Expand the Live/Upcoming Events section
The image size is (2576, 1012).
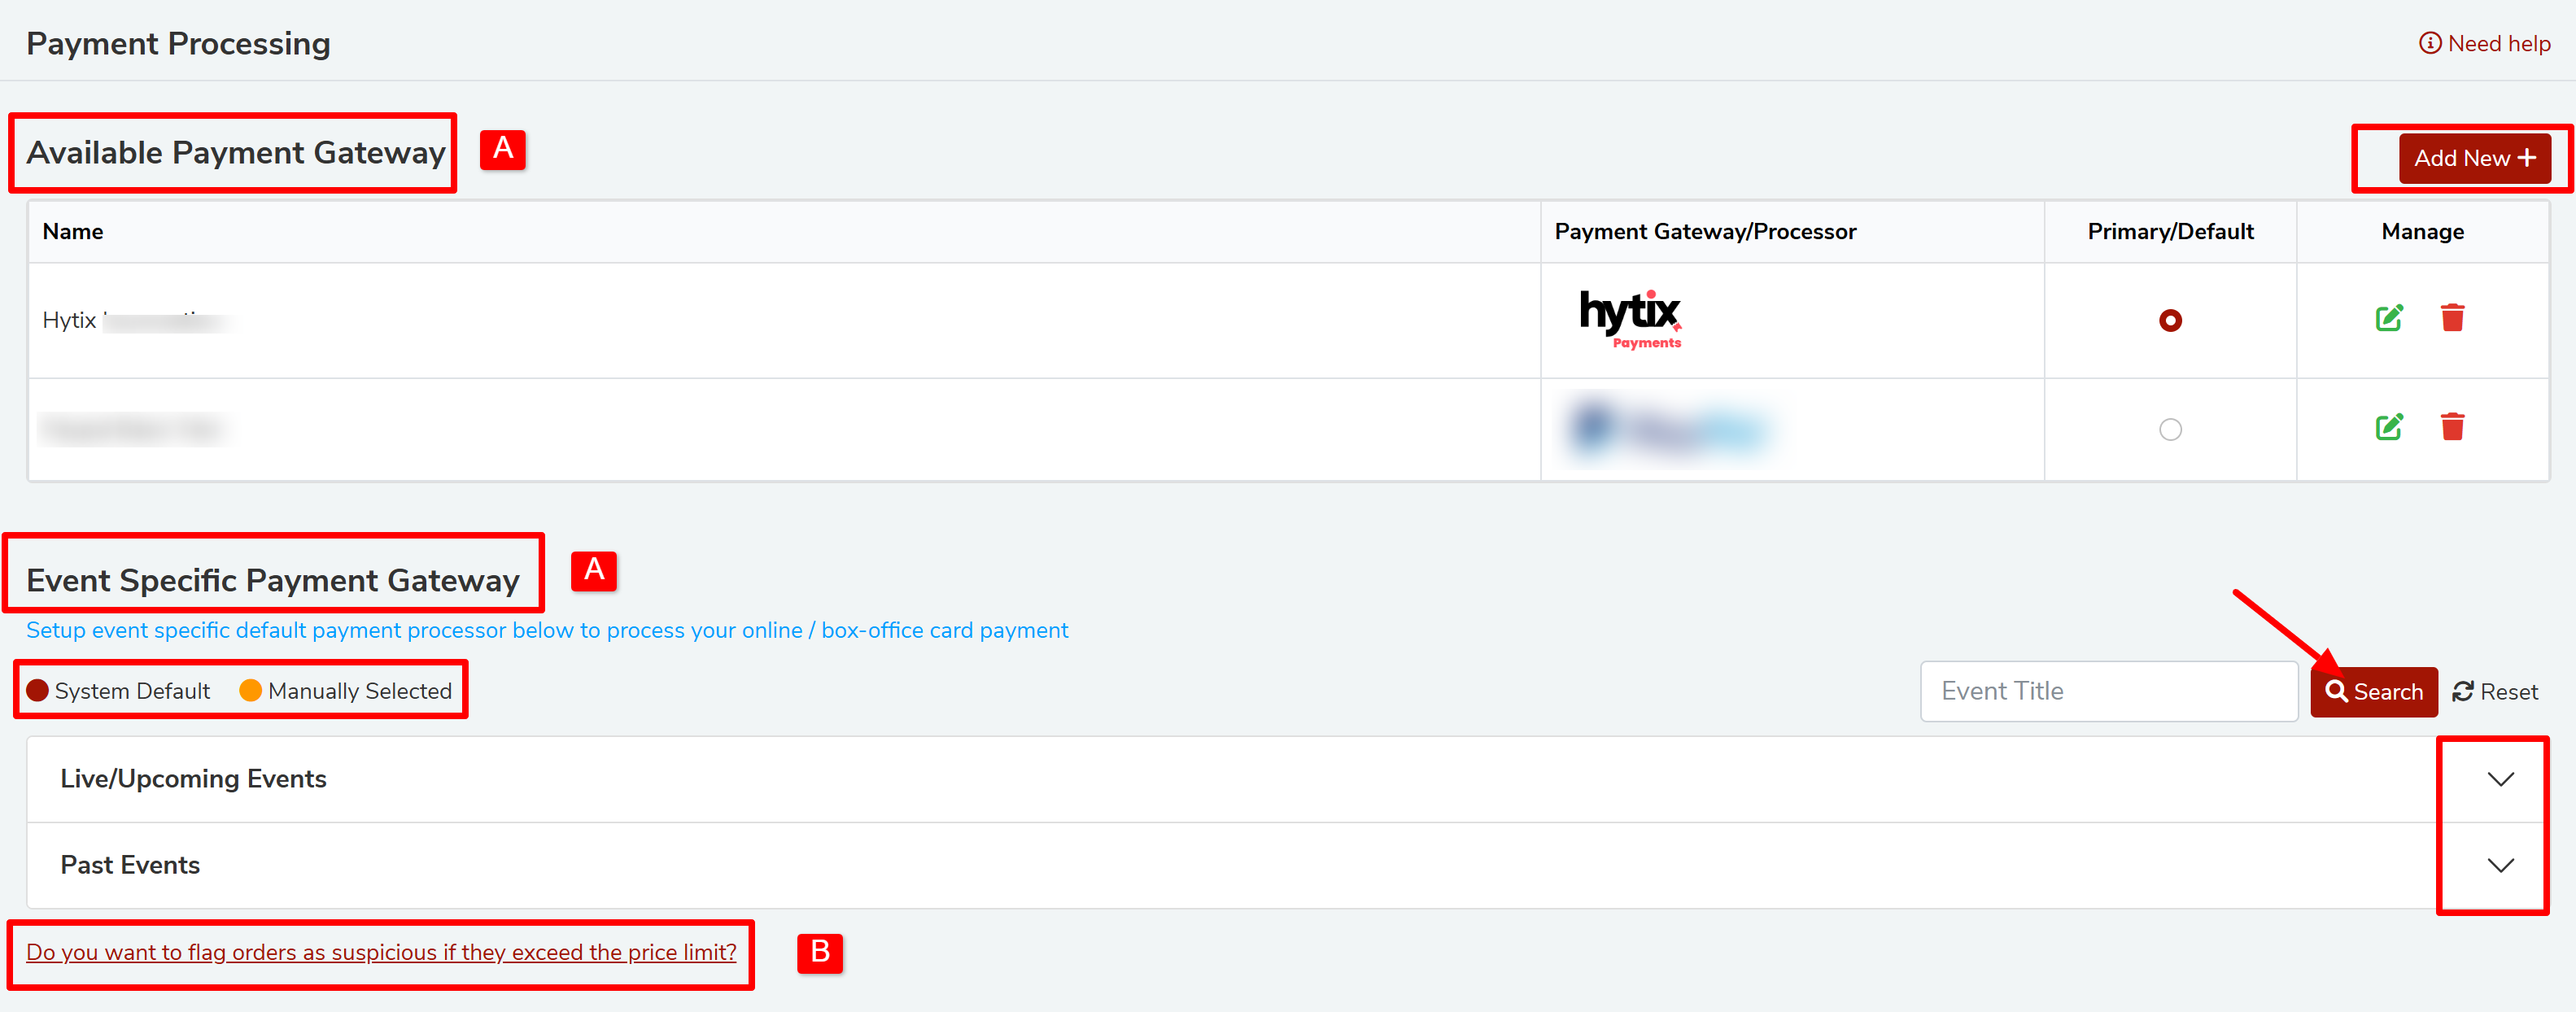[x=2500, y=780]
